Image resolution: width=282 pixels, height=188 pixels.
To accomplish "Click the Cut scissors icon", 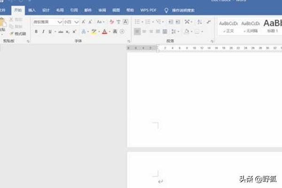I will 11,19.
